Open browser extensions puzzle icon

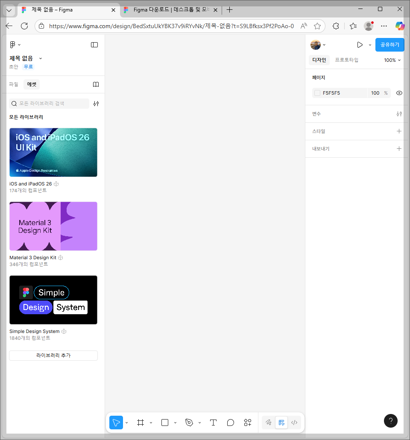pos(336,26)
